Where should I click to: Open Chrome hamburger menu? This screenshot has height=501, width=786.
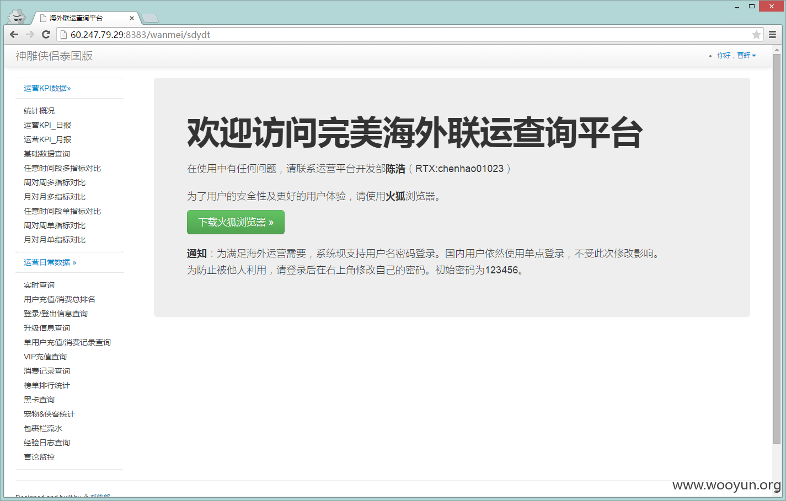click(773, 34)
